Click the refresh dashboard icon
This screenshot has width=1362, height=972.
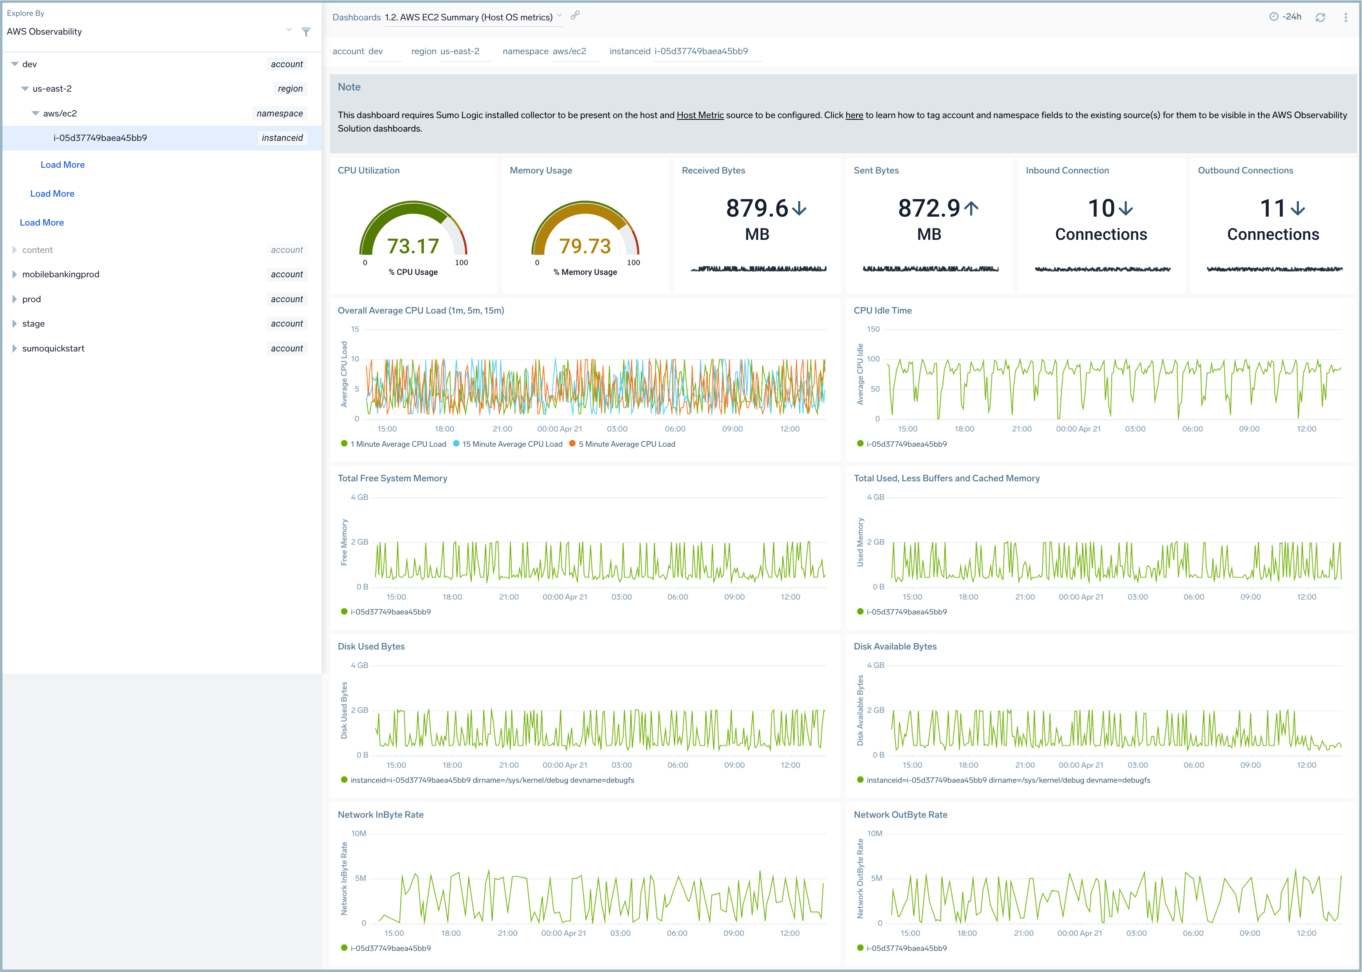[1320, 18]
